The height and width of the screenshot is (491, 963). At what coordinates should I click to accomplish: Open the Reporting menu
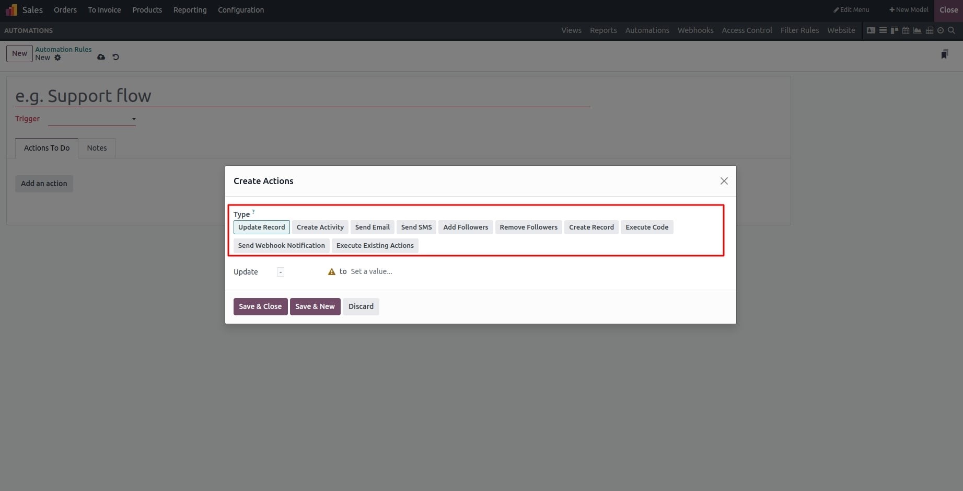click(x=190, y=10)
